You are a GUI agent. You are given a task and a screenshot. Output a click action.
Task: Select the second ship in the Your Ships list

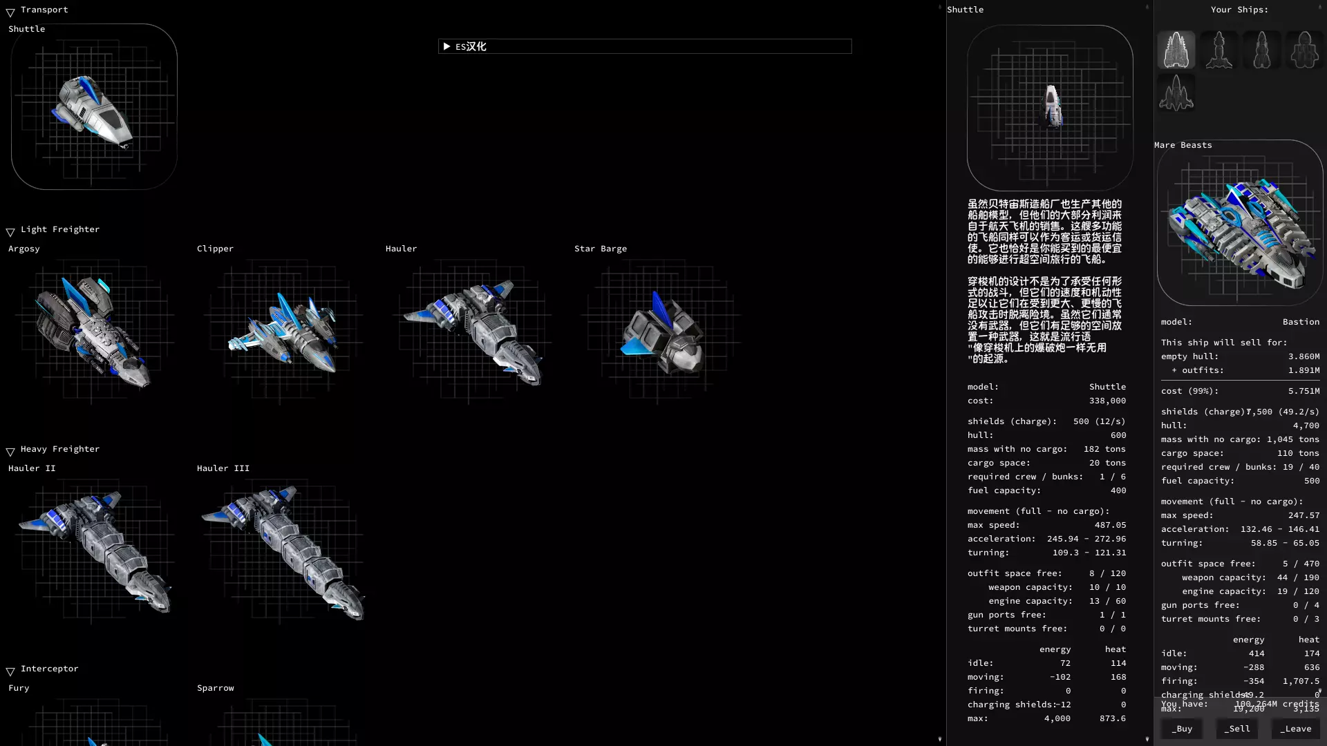pos(1218,50)
